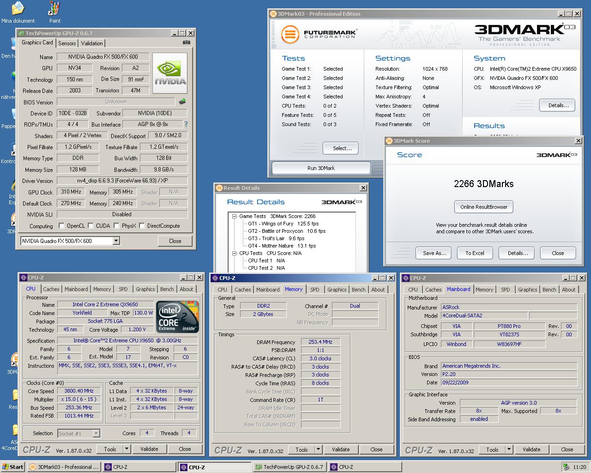591x473 pixels.
Task: Enable the PhysX checkbox
Action: pyautogui.click(x=116, y=226)
